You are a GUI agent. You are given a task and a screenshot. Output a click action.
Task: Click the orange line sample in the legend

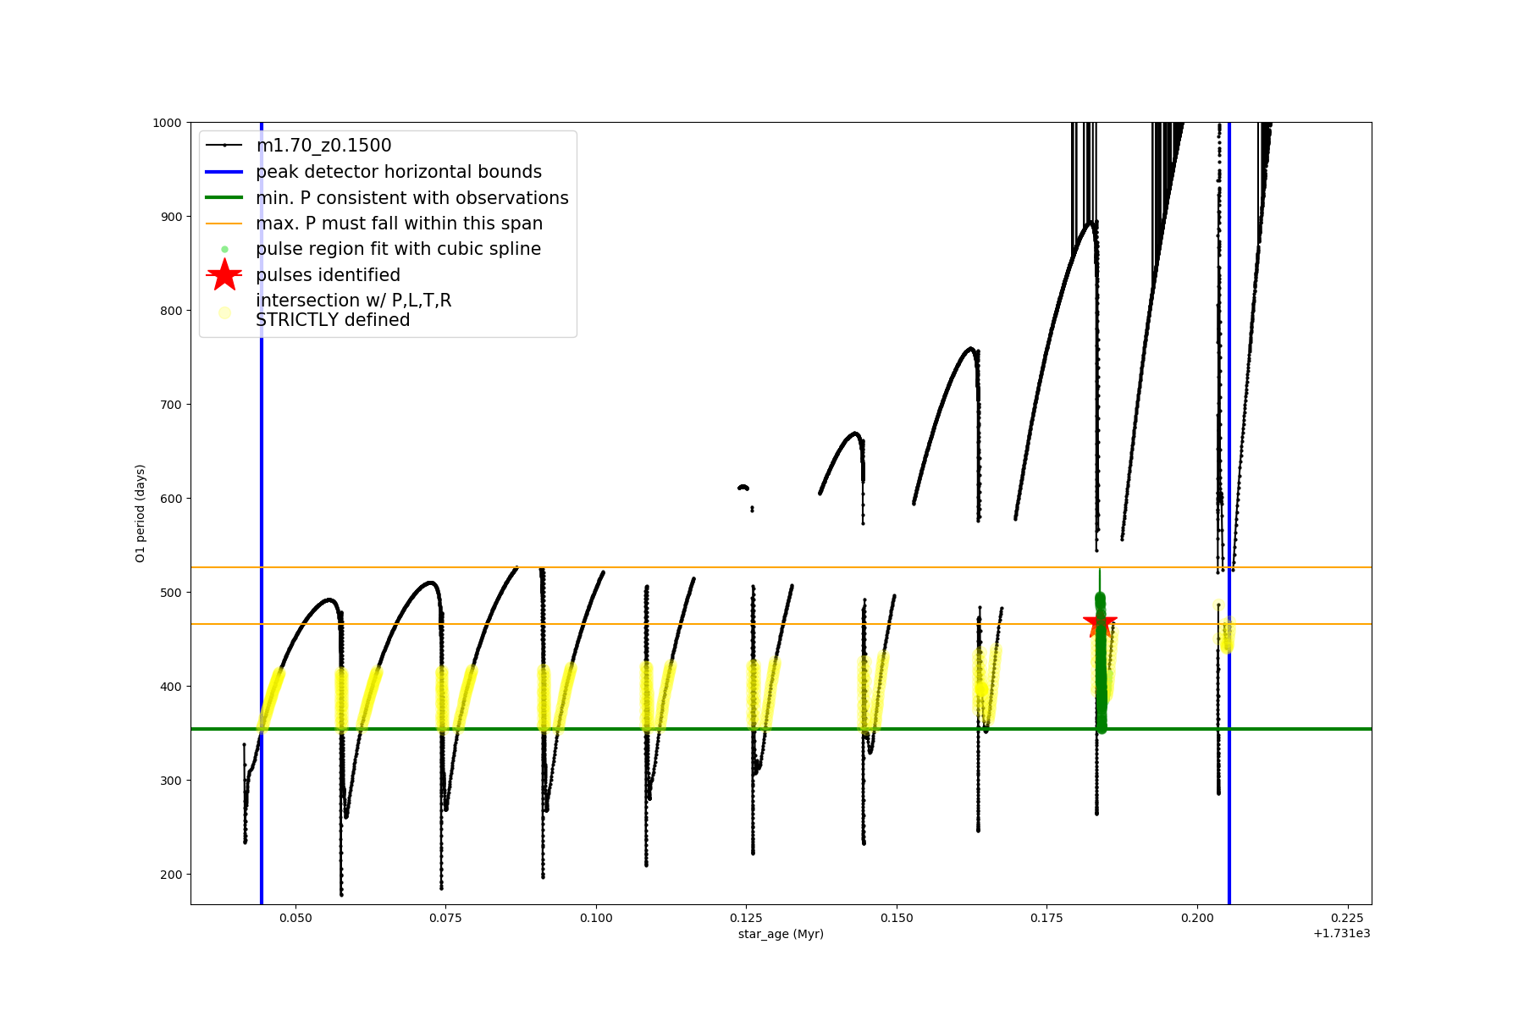pos(224,224)
